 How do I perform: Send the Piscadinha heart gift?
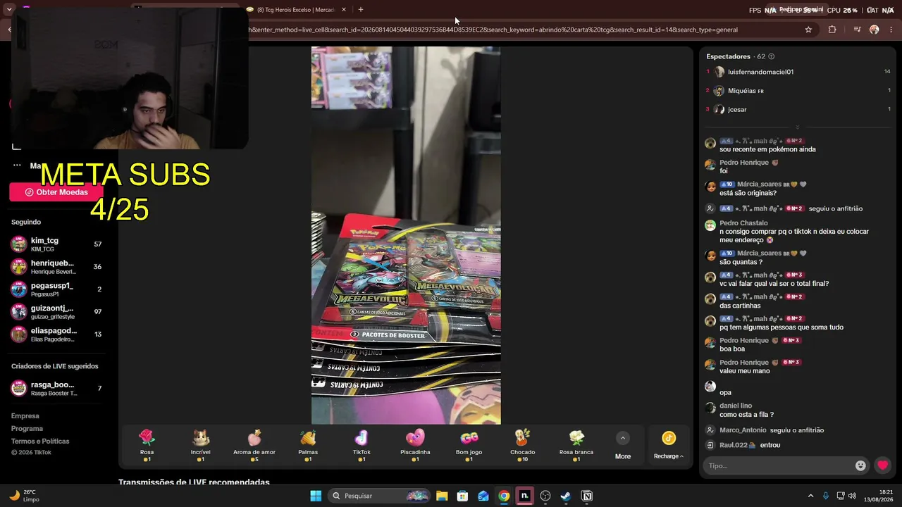[x=415, y=445]
